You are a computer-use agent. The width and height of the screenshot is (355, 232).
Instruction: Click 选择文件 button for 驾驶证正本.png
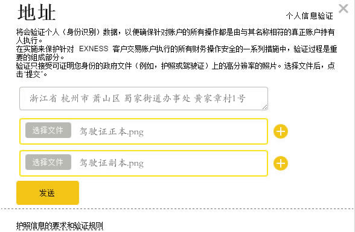tap(48, 130)
